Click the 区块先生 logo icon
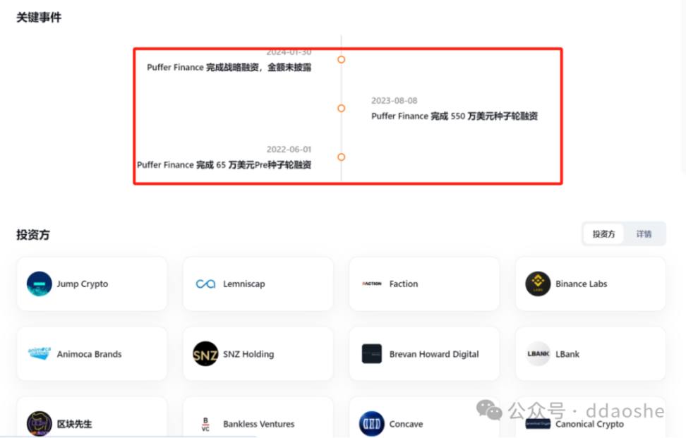This screenshot has height=438, width=686. pyautogui.click(x=40, y=424)
